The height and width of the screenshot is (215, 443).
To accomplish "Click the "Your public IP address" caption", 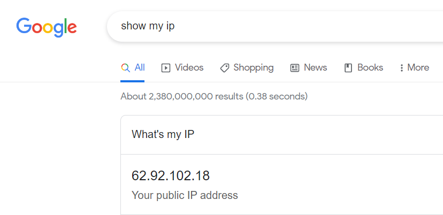I will click(x=185, y=195).
